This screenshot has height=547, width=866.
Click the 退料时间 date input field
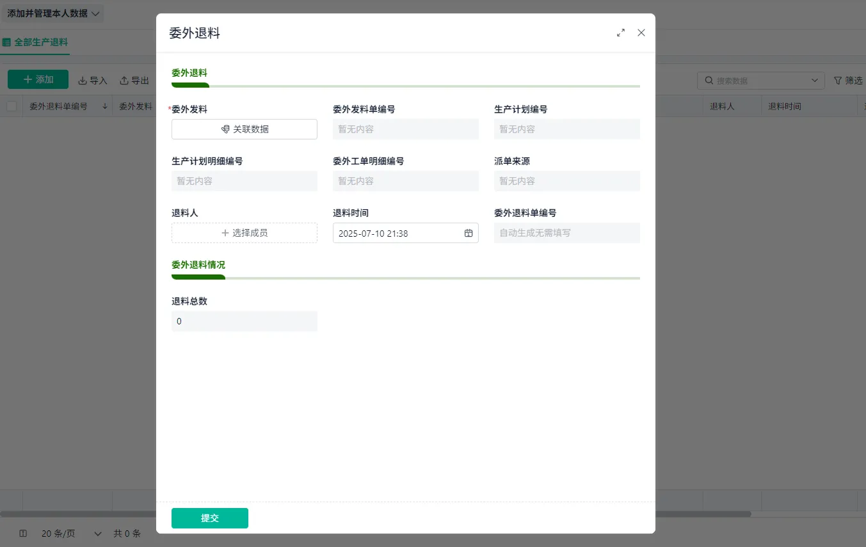406,233
